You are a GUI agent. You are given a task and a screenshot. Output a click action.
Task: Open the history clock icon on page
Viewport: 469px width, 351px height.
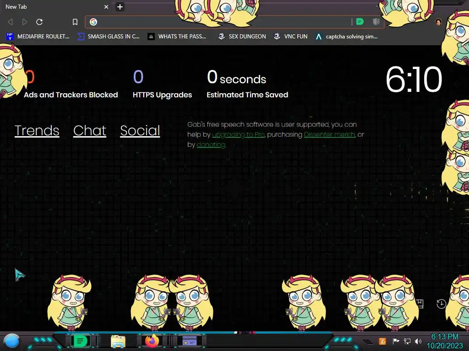(441, 304)
